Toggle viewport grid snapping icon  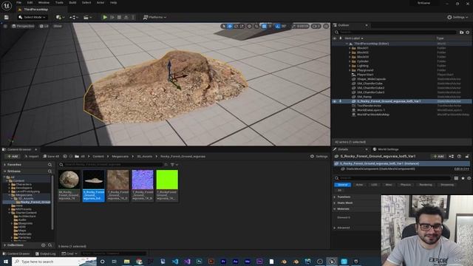click(265, 27)
